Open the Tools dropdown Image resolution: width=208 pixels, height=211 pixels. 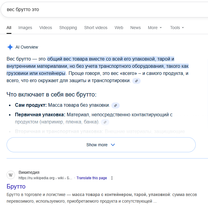pyautogui.click(x=177, y=28)
